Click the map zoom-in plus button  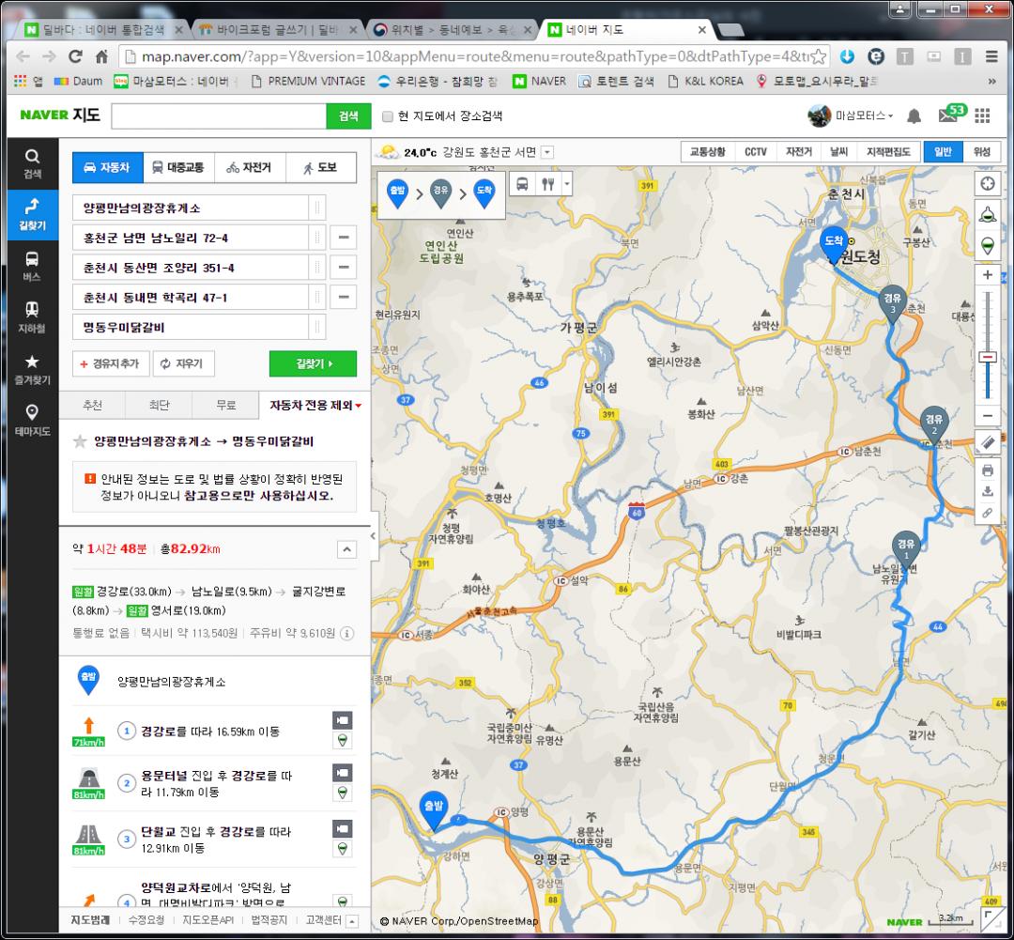point(987,275)
